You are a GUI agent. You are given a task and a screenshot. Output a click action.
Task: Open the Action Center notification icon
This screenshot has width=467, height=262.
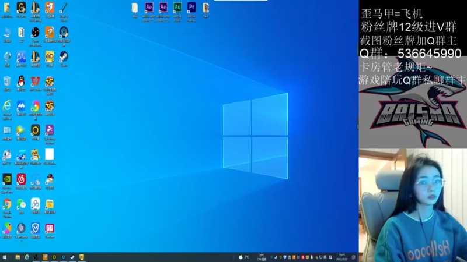pos(354,257)
